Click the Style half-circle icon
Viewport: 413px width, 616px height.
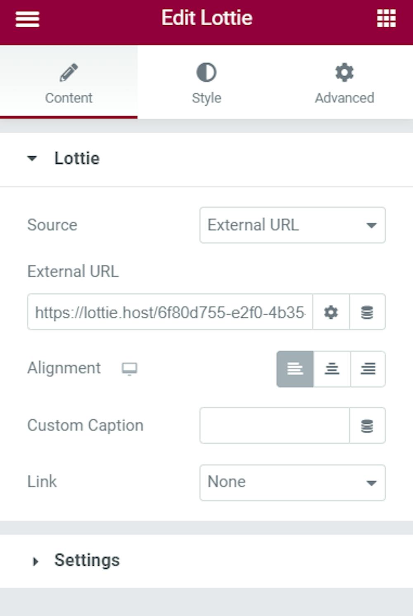tap(206, 73)
